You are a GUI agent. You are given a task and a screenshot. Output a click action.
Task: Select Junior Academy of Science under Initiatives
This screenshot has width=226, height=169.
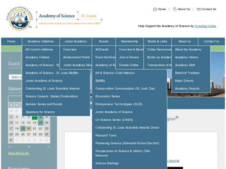click(44, 81)
